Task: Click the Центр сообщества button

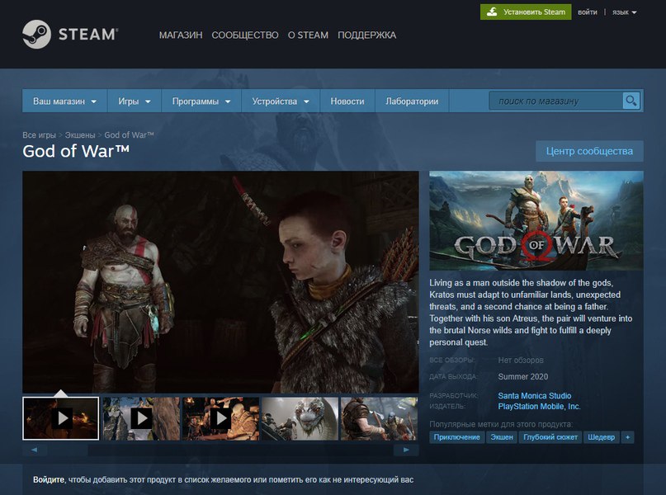Action: tap(589, 151)
